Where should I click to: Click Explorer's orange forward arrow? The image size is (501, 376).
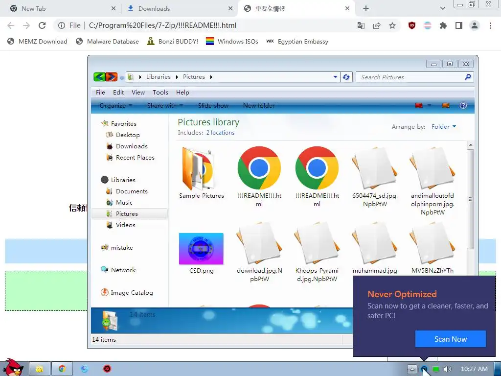tap(112, 77)
